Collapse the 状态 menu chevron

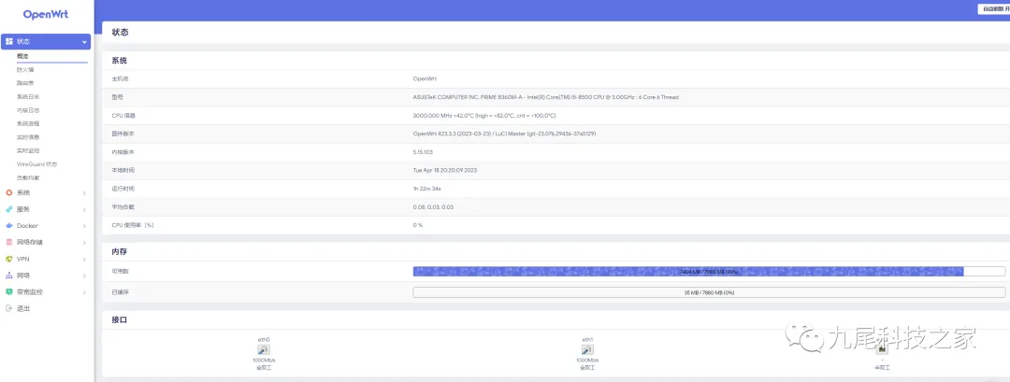pos(85,42)
